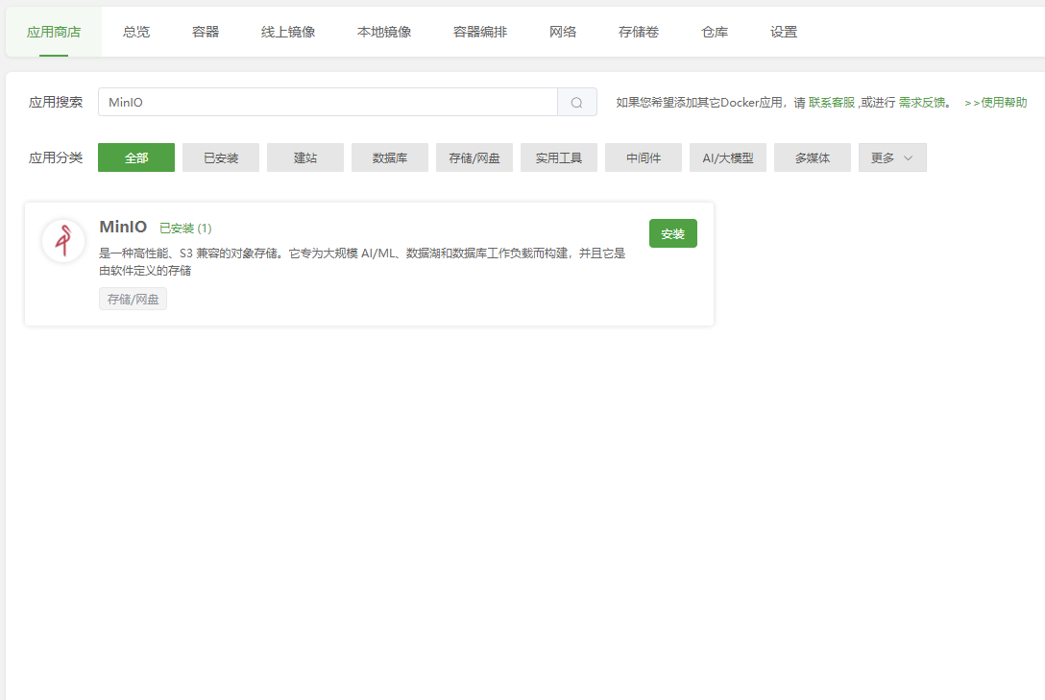Open the 容器编排 tab
The height and width of the screenshot is (700, 1045).
click(480, 32)
